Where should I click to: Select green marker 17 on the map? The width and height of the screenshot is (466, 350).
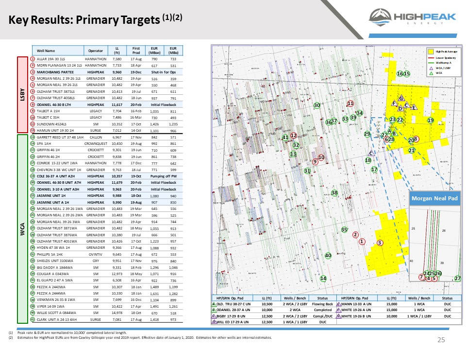click(x=374, y=169)
